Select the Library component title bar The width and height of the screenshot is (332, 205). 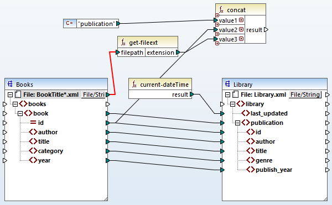(274, 84)
